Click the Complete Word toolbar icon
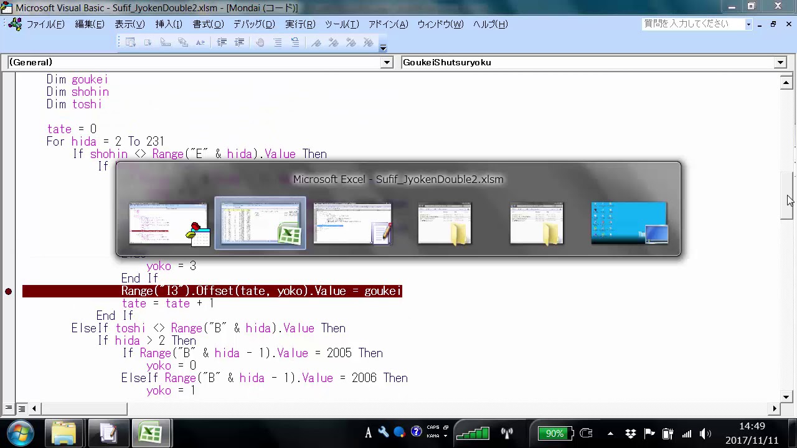This screenshot has width=797, height=448. pyautogui.click(x=200, y=42)
